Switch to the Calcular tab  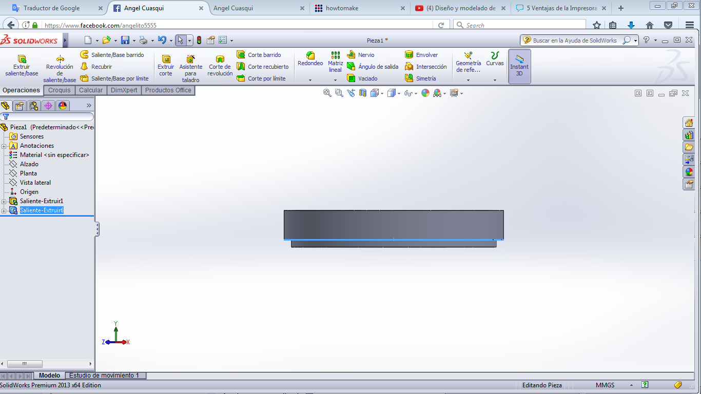[91, 90]
